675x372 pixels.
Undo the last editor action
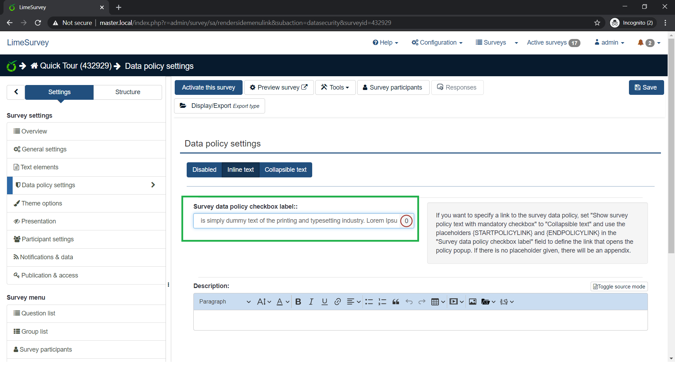click(409, 302)
